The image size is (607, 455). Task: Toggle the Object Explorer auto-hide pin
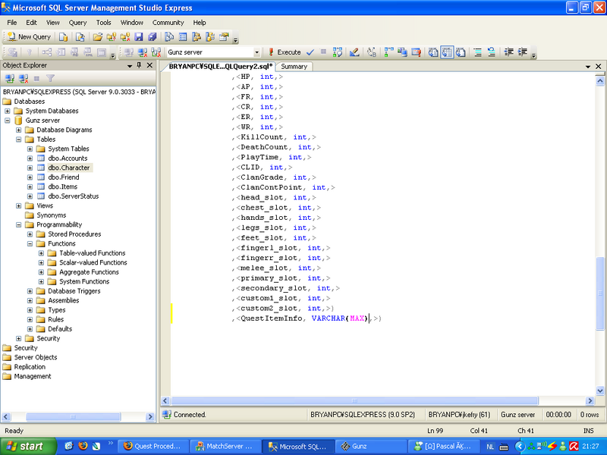(x=139, y=66)
